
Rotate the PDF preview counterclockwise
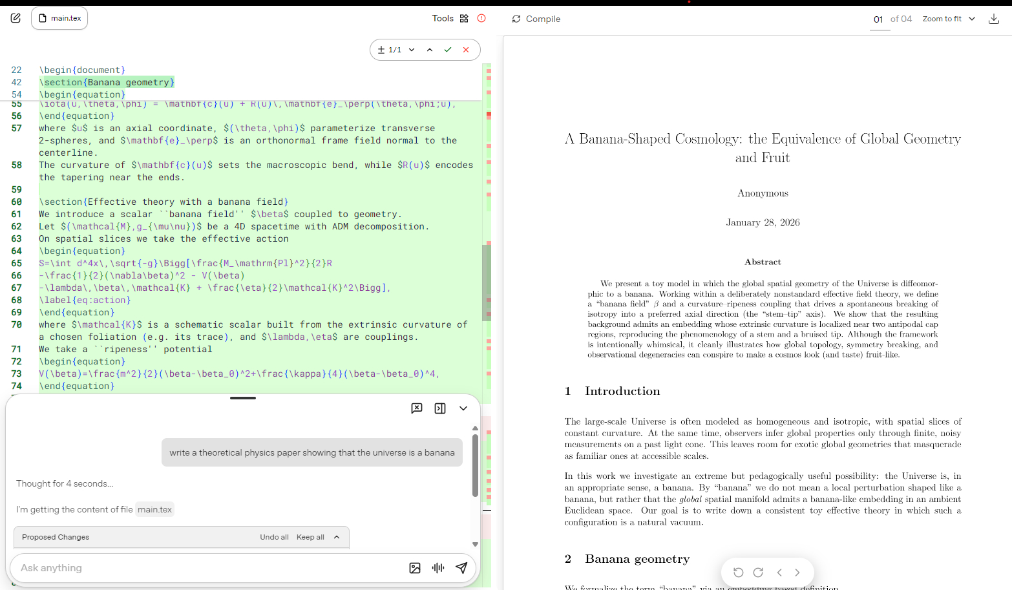(738, 573)
